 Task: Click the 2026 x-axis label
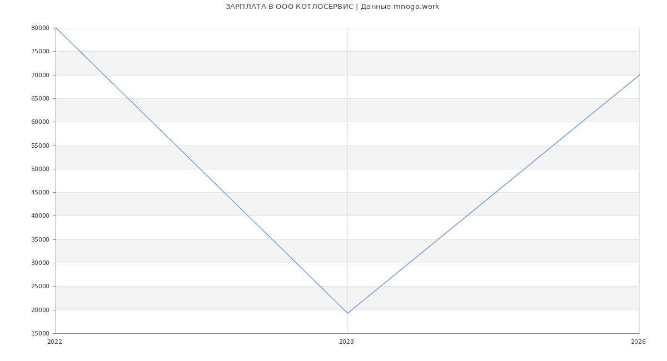[x=638, y=342]
